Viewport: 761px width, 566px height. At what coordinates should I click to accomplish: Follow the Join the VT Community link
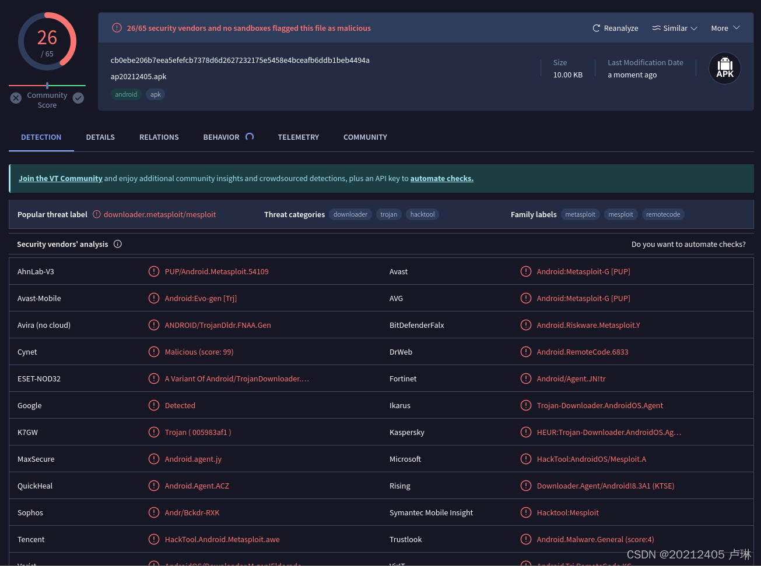(x=60, y=178)
